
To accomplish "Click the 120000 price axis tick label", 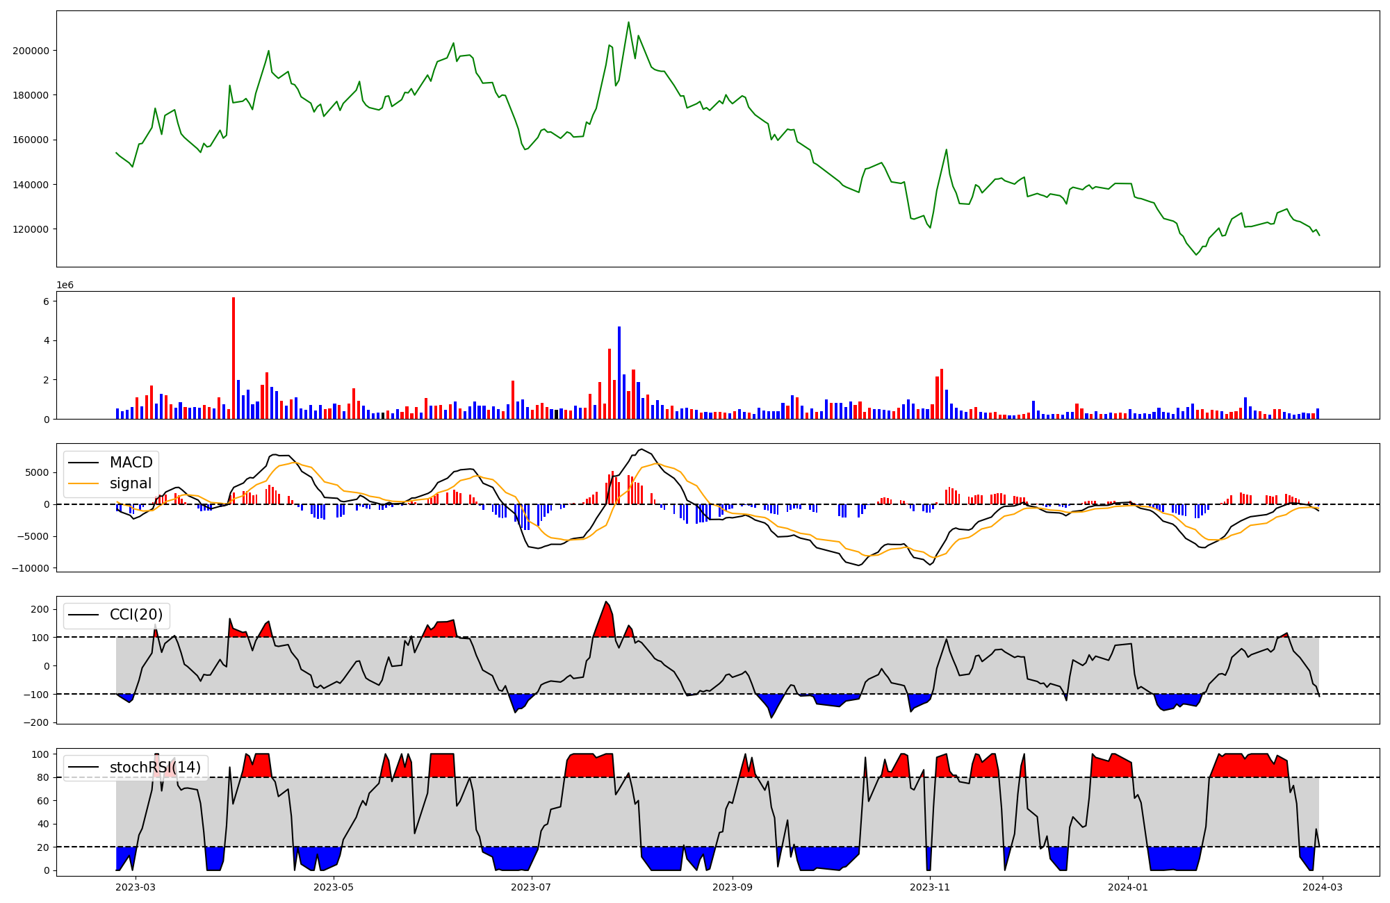I will coord(31,229).
